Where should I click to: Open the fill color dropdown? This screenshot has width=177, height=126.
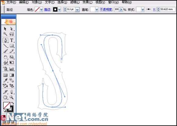[x=42, y=10]
